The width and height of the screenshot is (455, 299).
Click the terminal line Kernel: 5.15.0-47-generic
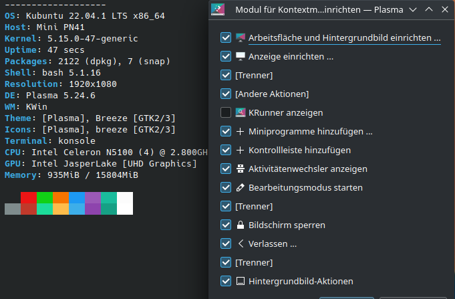(x=71, y=38)
